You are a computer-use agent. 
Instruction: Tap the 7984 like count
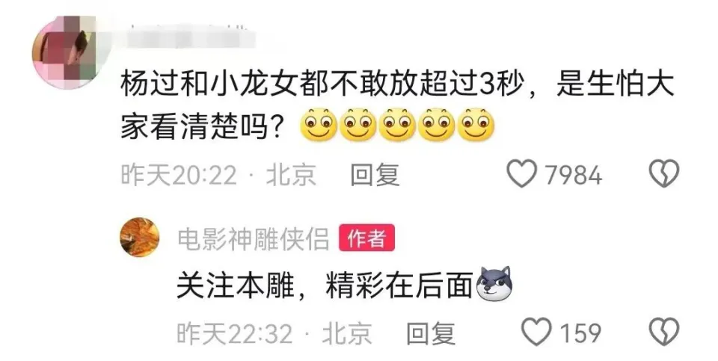574,175
